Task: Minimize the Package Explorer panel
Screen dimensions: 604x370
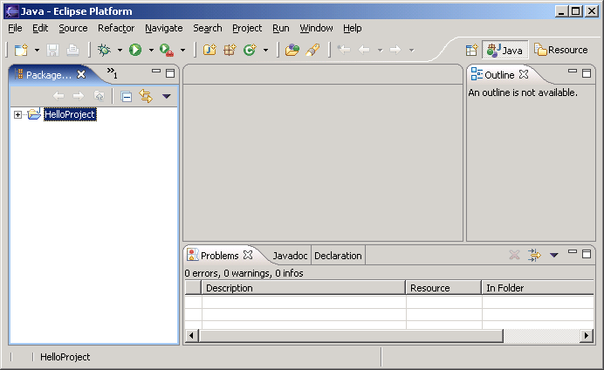Action: pos(156,71)
